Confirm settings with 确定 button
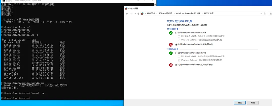Screen dimensions: 272x106 (x=240, y=102)
